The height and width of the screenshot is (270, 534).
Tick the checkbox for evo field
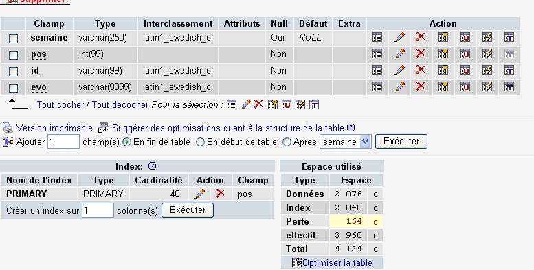point(13,88)
